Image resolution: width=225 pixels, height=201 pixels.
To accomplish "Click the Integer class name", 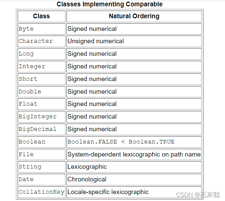I will point(32,66).
